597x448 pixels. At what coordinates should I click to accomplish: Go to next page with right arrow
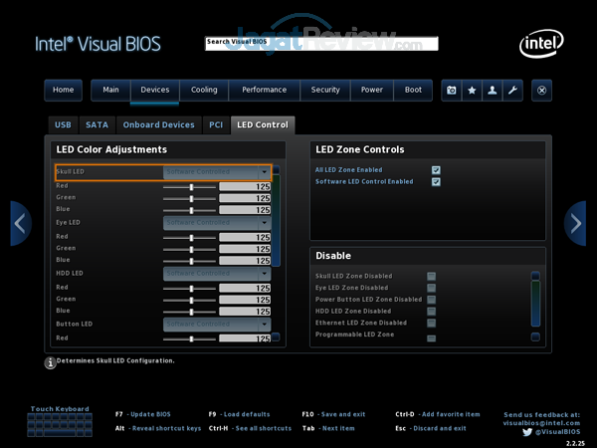tap(575, 223)
